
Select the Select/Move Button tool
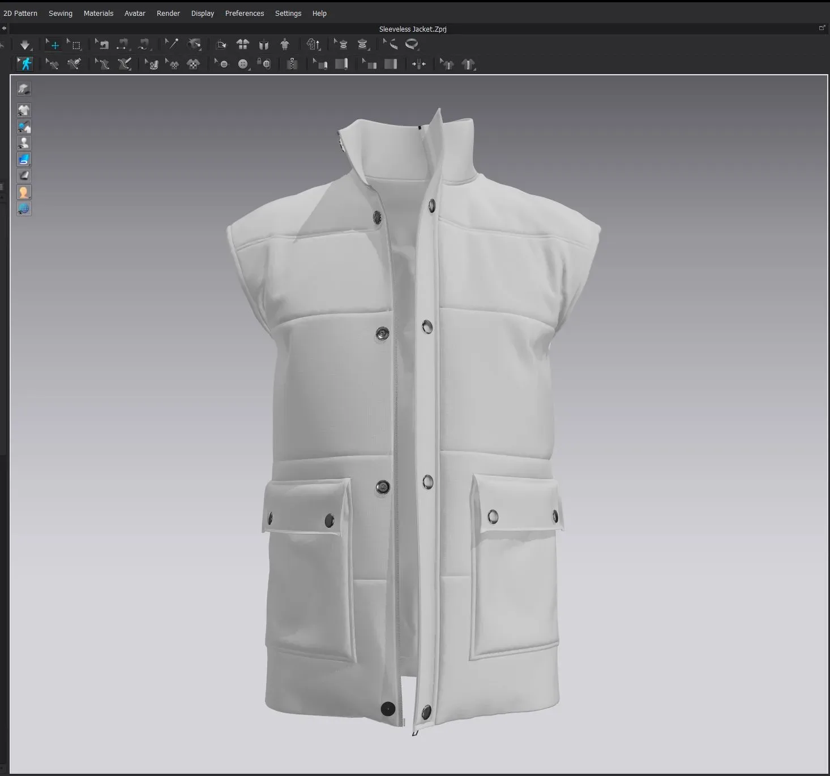[221, 64]
